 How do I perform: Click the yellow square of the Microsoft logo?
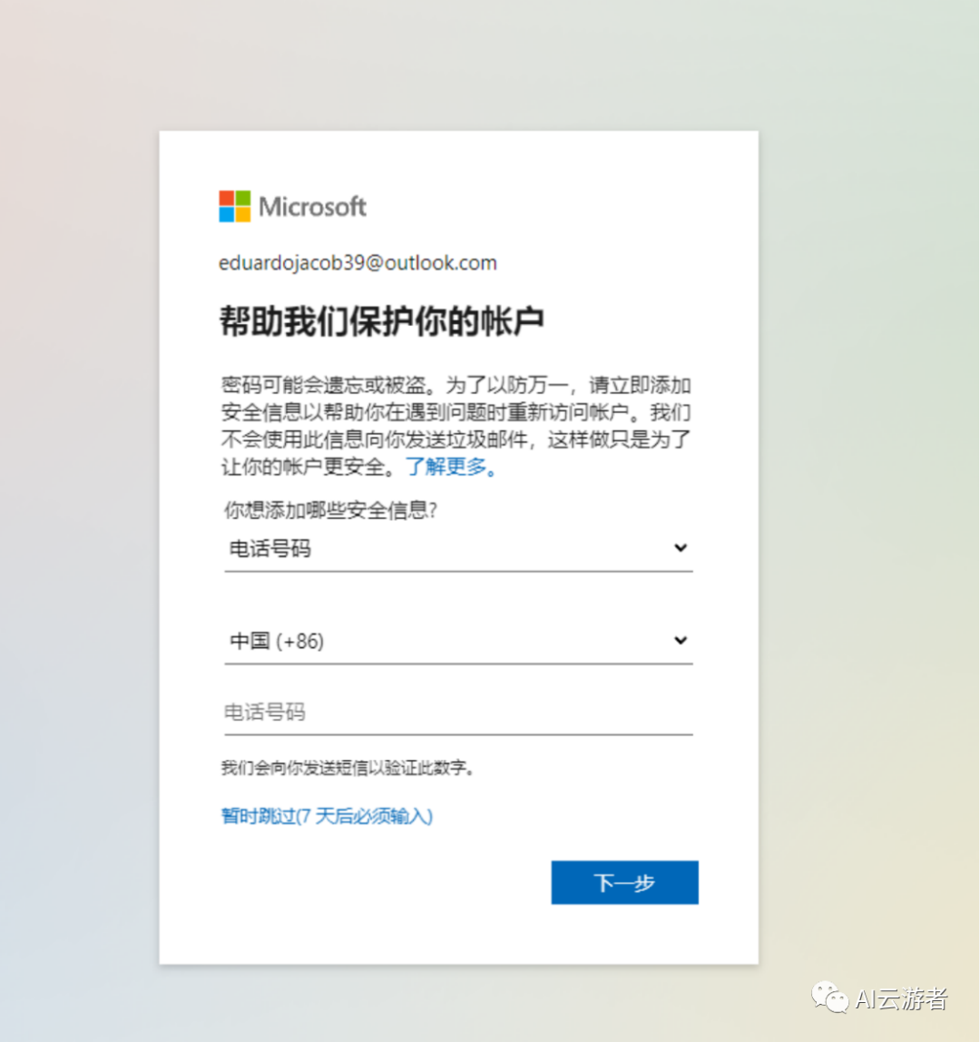(242, 214)
